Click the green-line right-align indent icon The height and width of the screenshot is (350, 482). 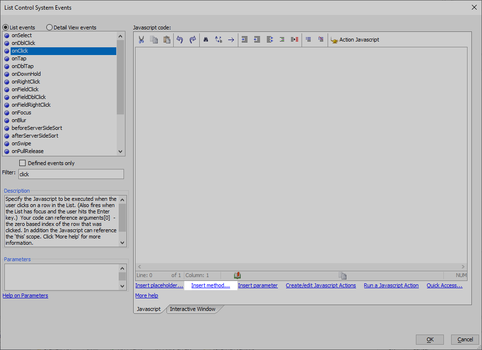282,40
